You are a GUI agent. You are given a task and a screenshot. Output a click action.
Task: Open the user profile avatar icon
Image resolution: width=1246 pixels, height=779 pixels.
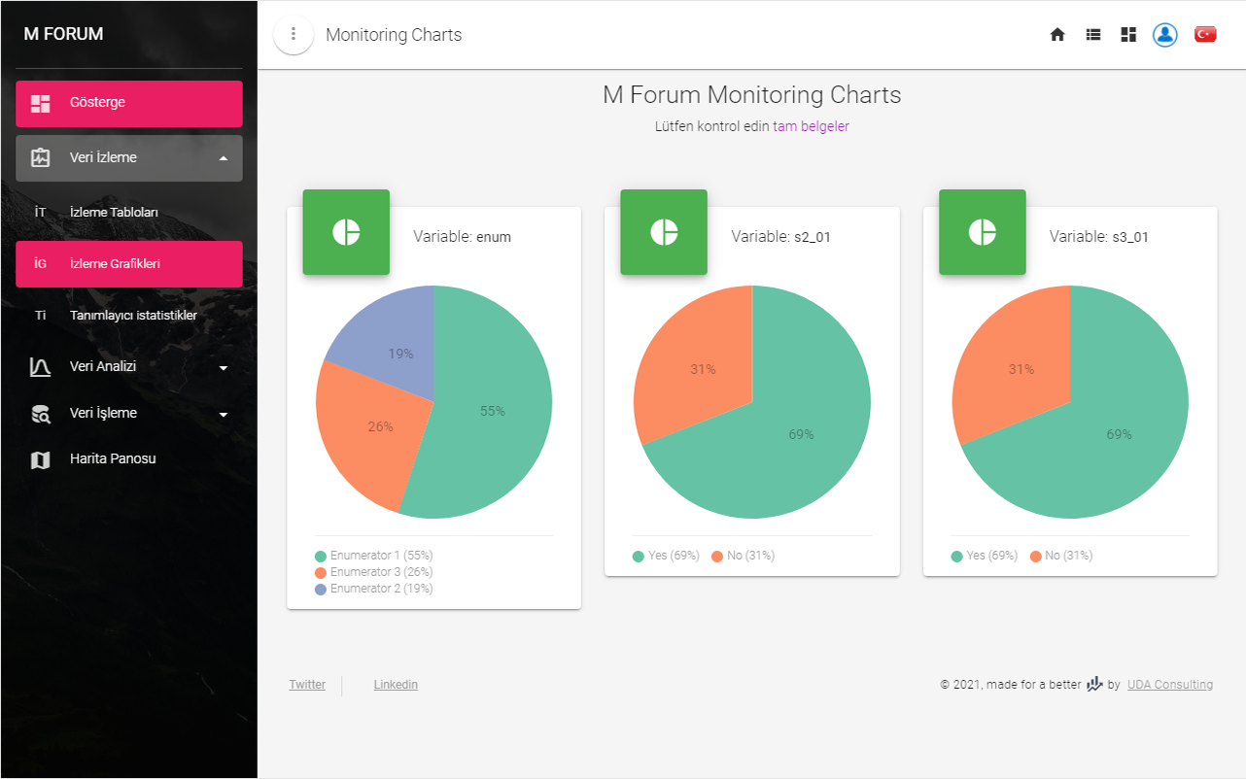click(x=1164, y=35)
